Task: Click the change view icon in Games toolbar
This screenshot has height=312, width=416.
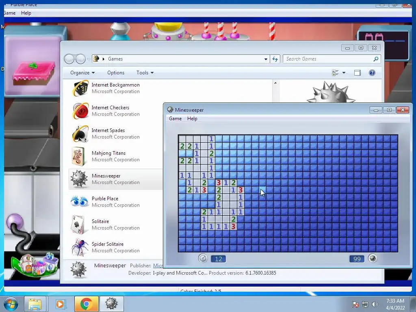Action: 335,73
